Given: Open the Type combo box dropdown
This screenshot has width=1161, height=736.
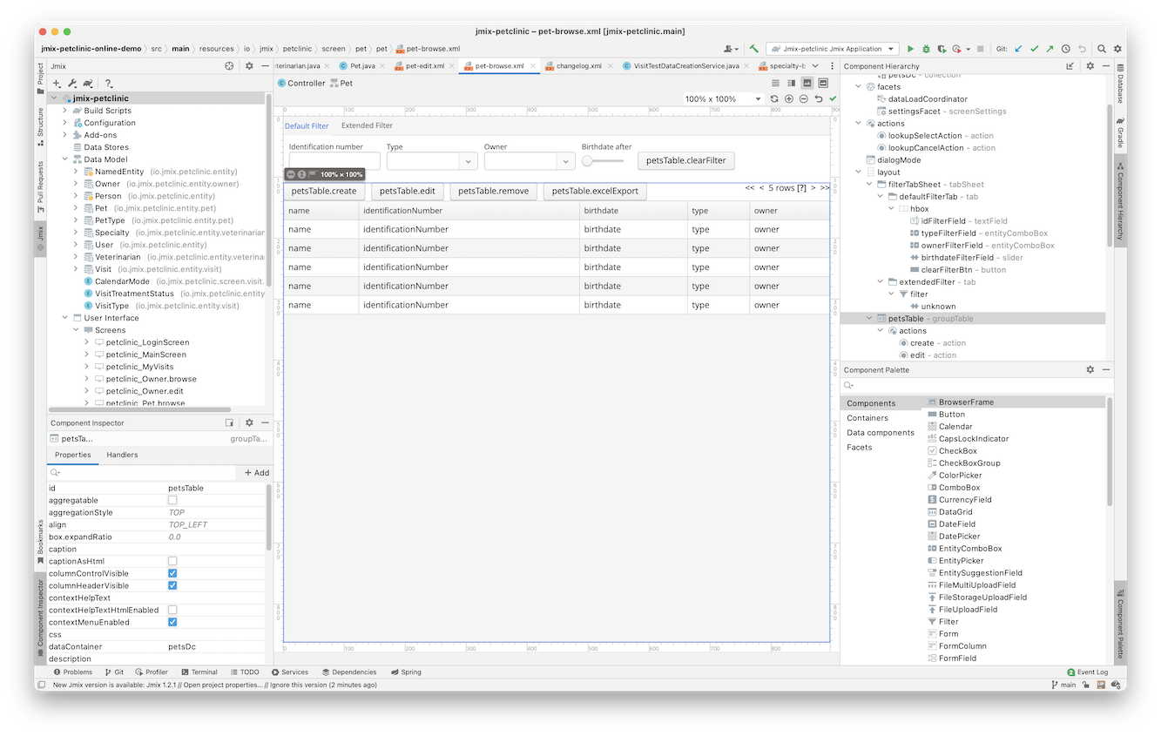Looking at the screenshot, I should point(468,161).
